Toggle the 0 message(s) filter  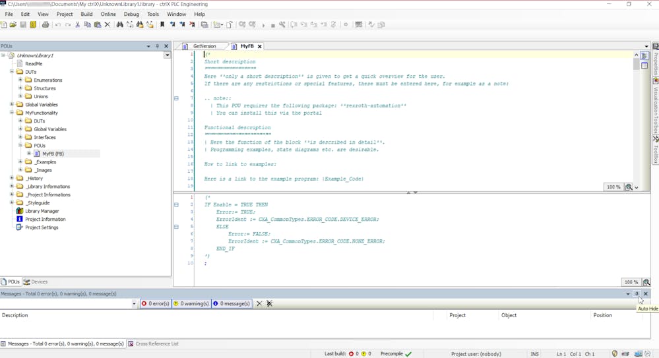click(232, 304)
